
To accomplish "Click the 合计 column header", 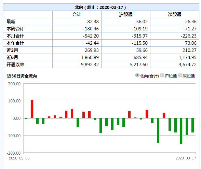I will [x=77, y=14].
